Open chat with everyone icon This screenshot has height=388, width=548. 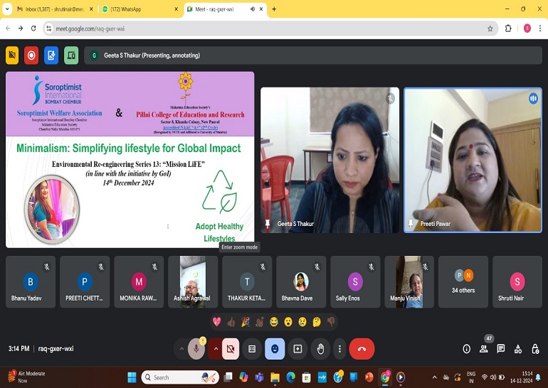tap(501, 349)
